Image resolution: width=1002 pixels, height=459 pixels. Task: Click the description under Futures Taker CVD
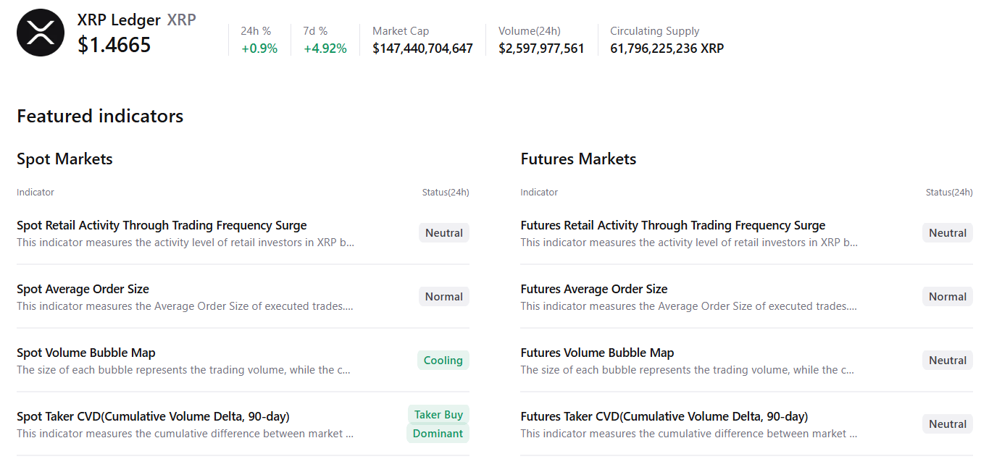pyautogui.click(x=689, y=434)
